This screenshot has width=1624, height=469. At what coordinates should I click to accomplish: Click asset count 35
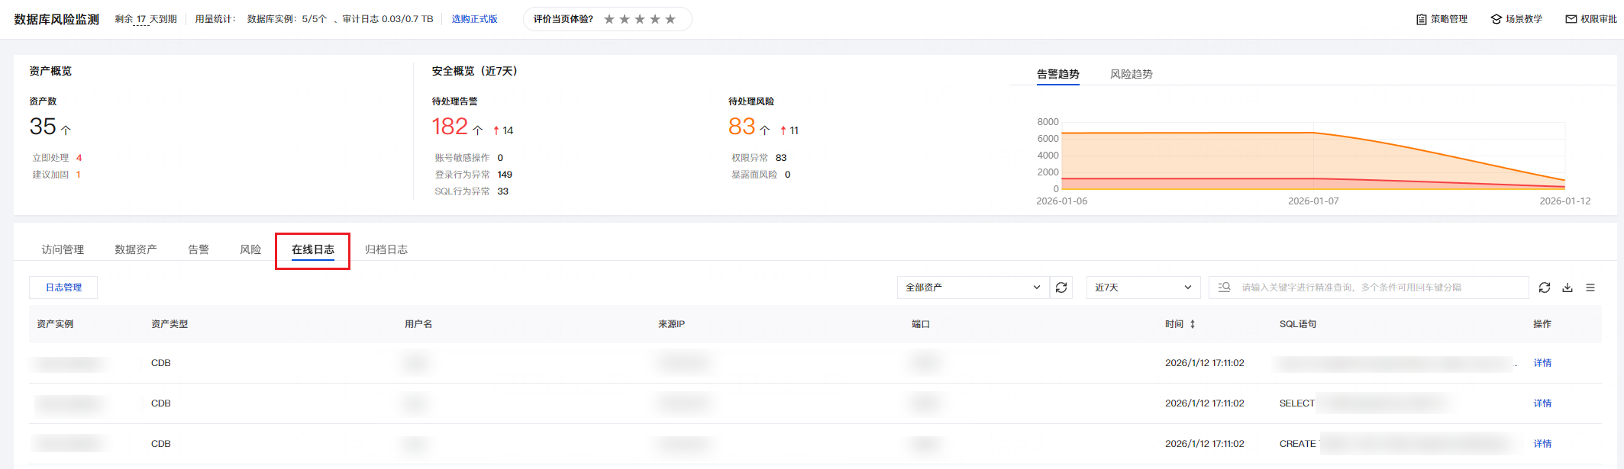43,127
